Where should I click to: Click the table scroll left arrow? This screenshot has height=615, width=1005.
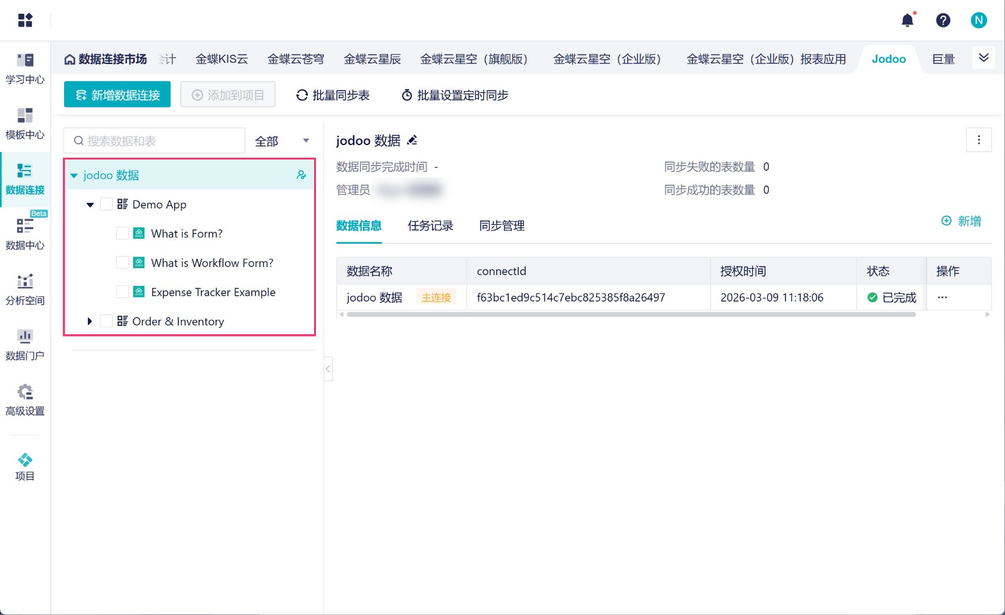(342, 314)
